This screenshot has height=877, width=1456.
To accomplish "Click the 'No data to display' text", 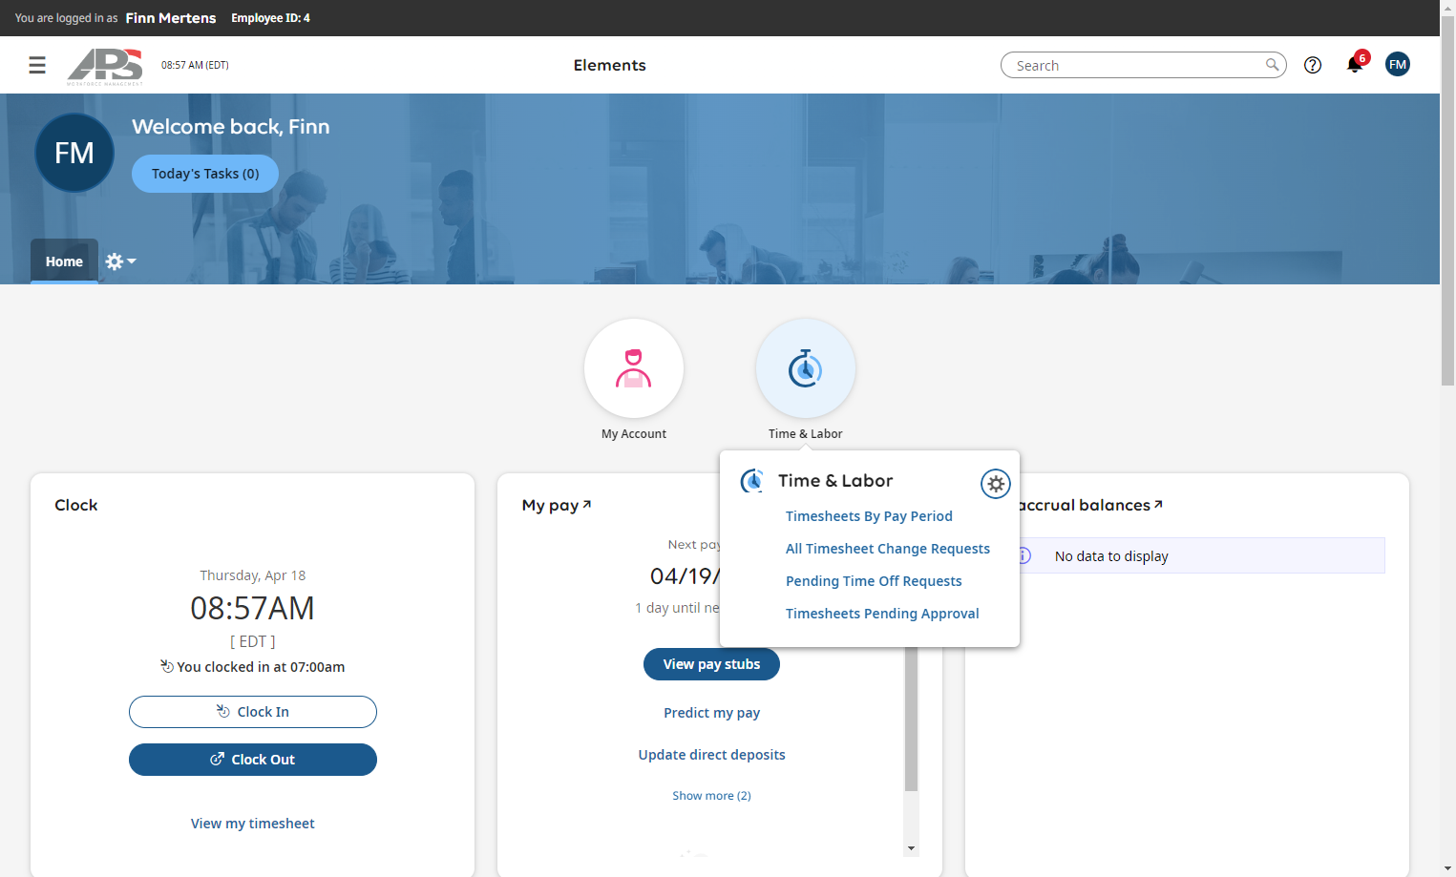I will 1111,556.
